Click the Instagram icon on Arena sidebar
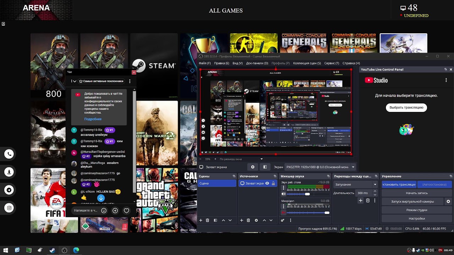This screenshot has width=454, height=255. (9, 208)
